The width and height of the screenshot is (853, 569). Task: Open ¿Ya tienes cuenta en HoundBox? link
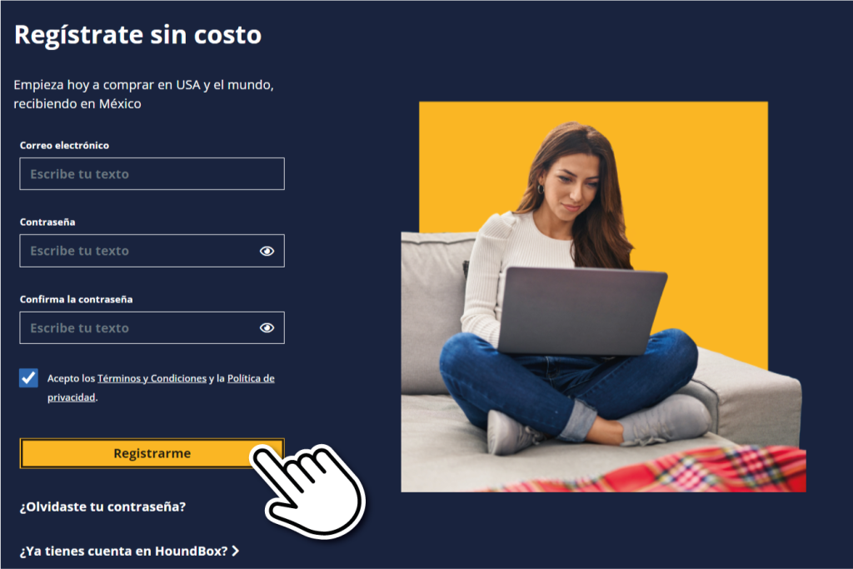point(123,551)
